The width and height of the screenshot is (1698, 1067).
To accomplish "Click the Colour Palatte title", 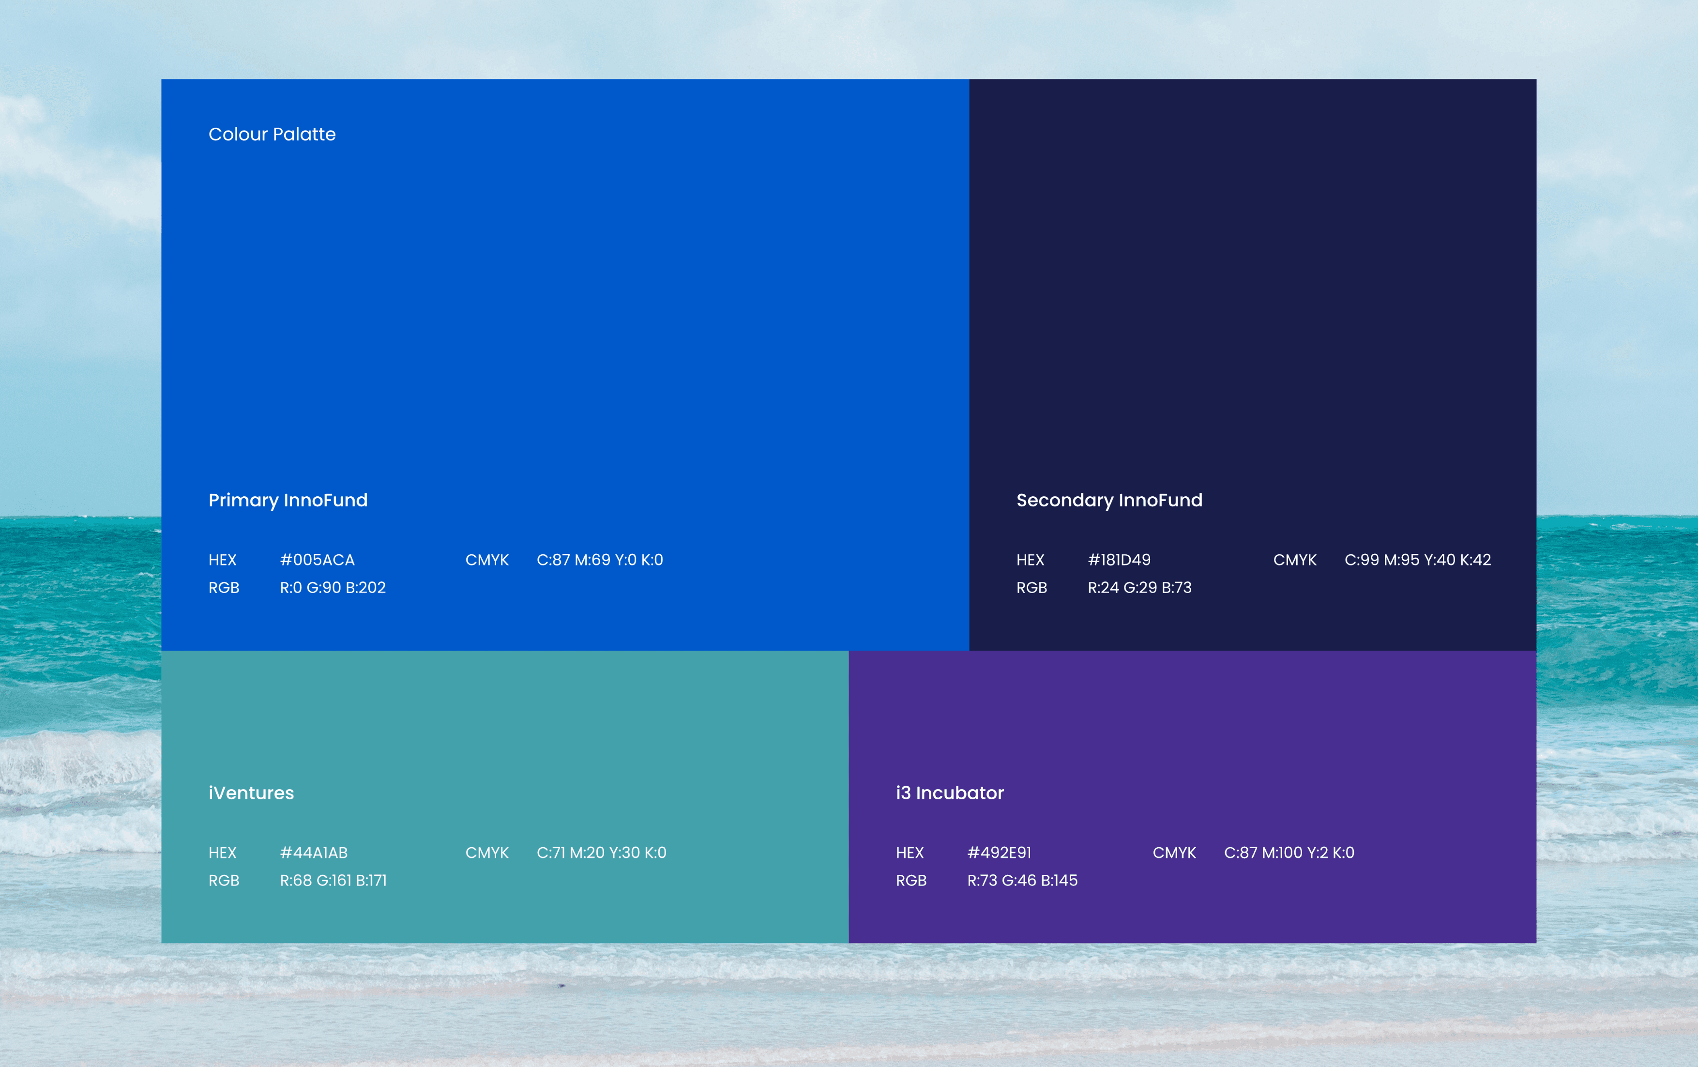I will click(272, 134).
